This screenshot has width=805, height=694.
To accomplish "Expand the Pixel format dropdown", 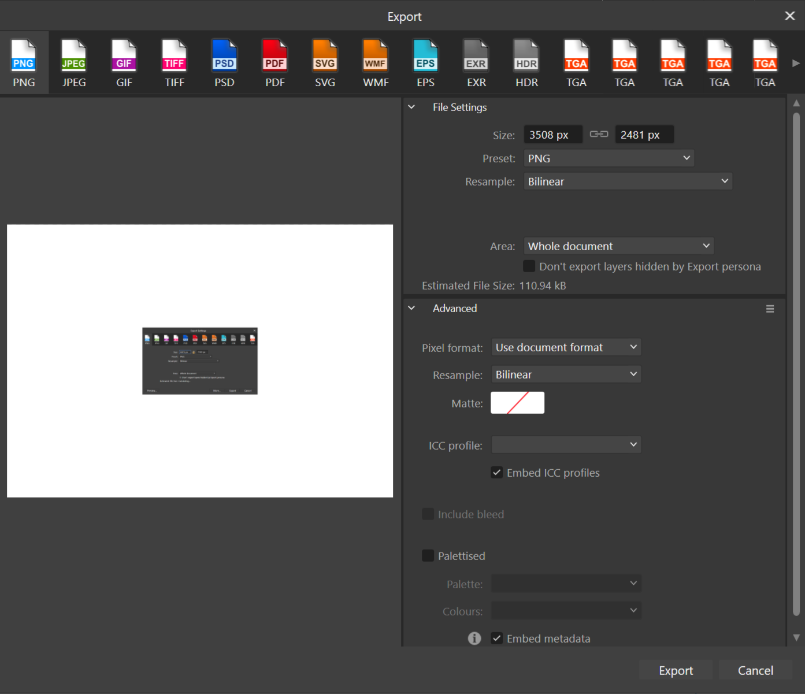I will [x=566, y=347].
